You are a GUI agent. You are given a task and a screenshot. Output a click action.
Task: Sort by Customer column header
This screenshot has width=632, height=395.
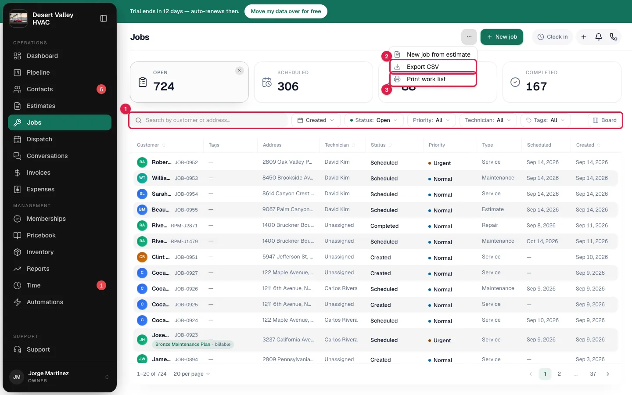(x=151, y=145)
